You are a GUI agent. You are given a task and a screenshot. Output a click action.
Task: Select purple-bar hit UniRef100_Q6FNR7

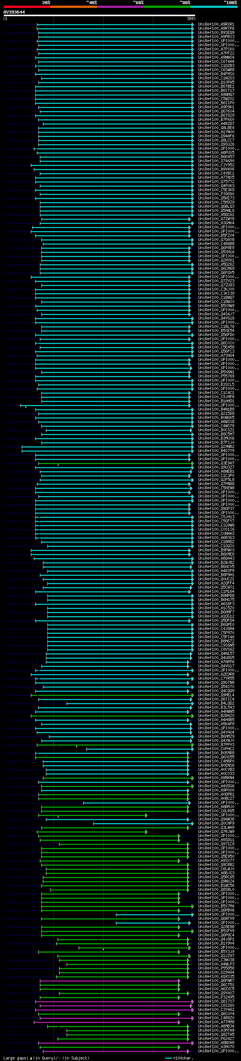216,981
